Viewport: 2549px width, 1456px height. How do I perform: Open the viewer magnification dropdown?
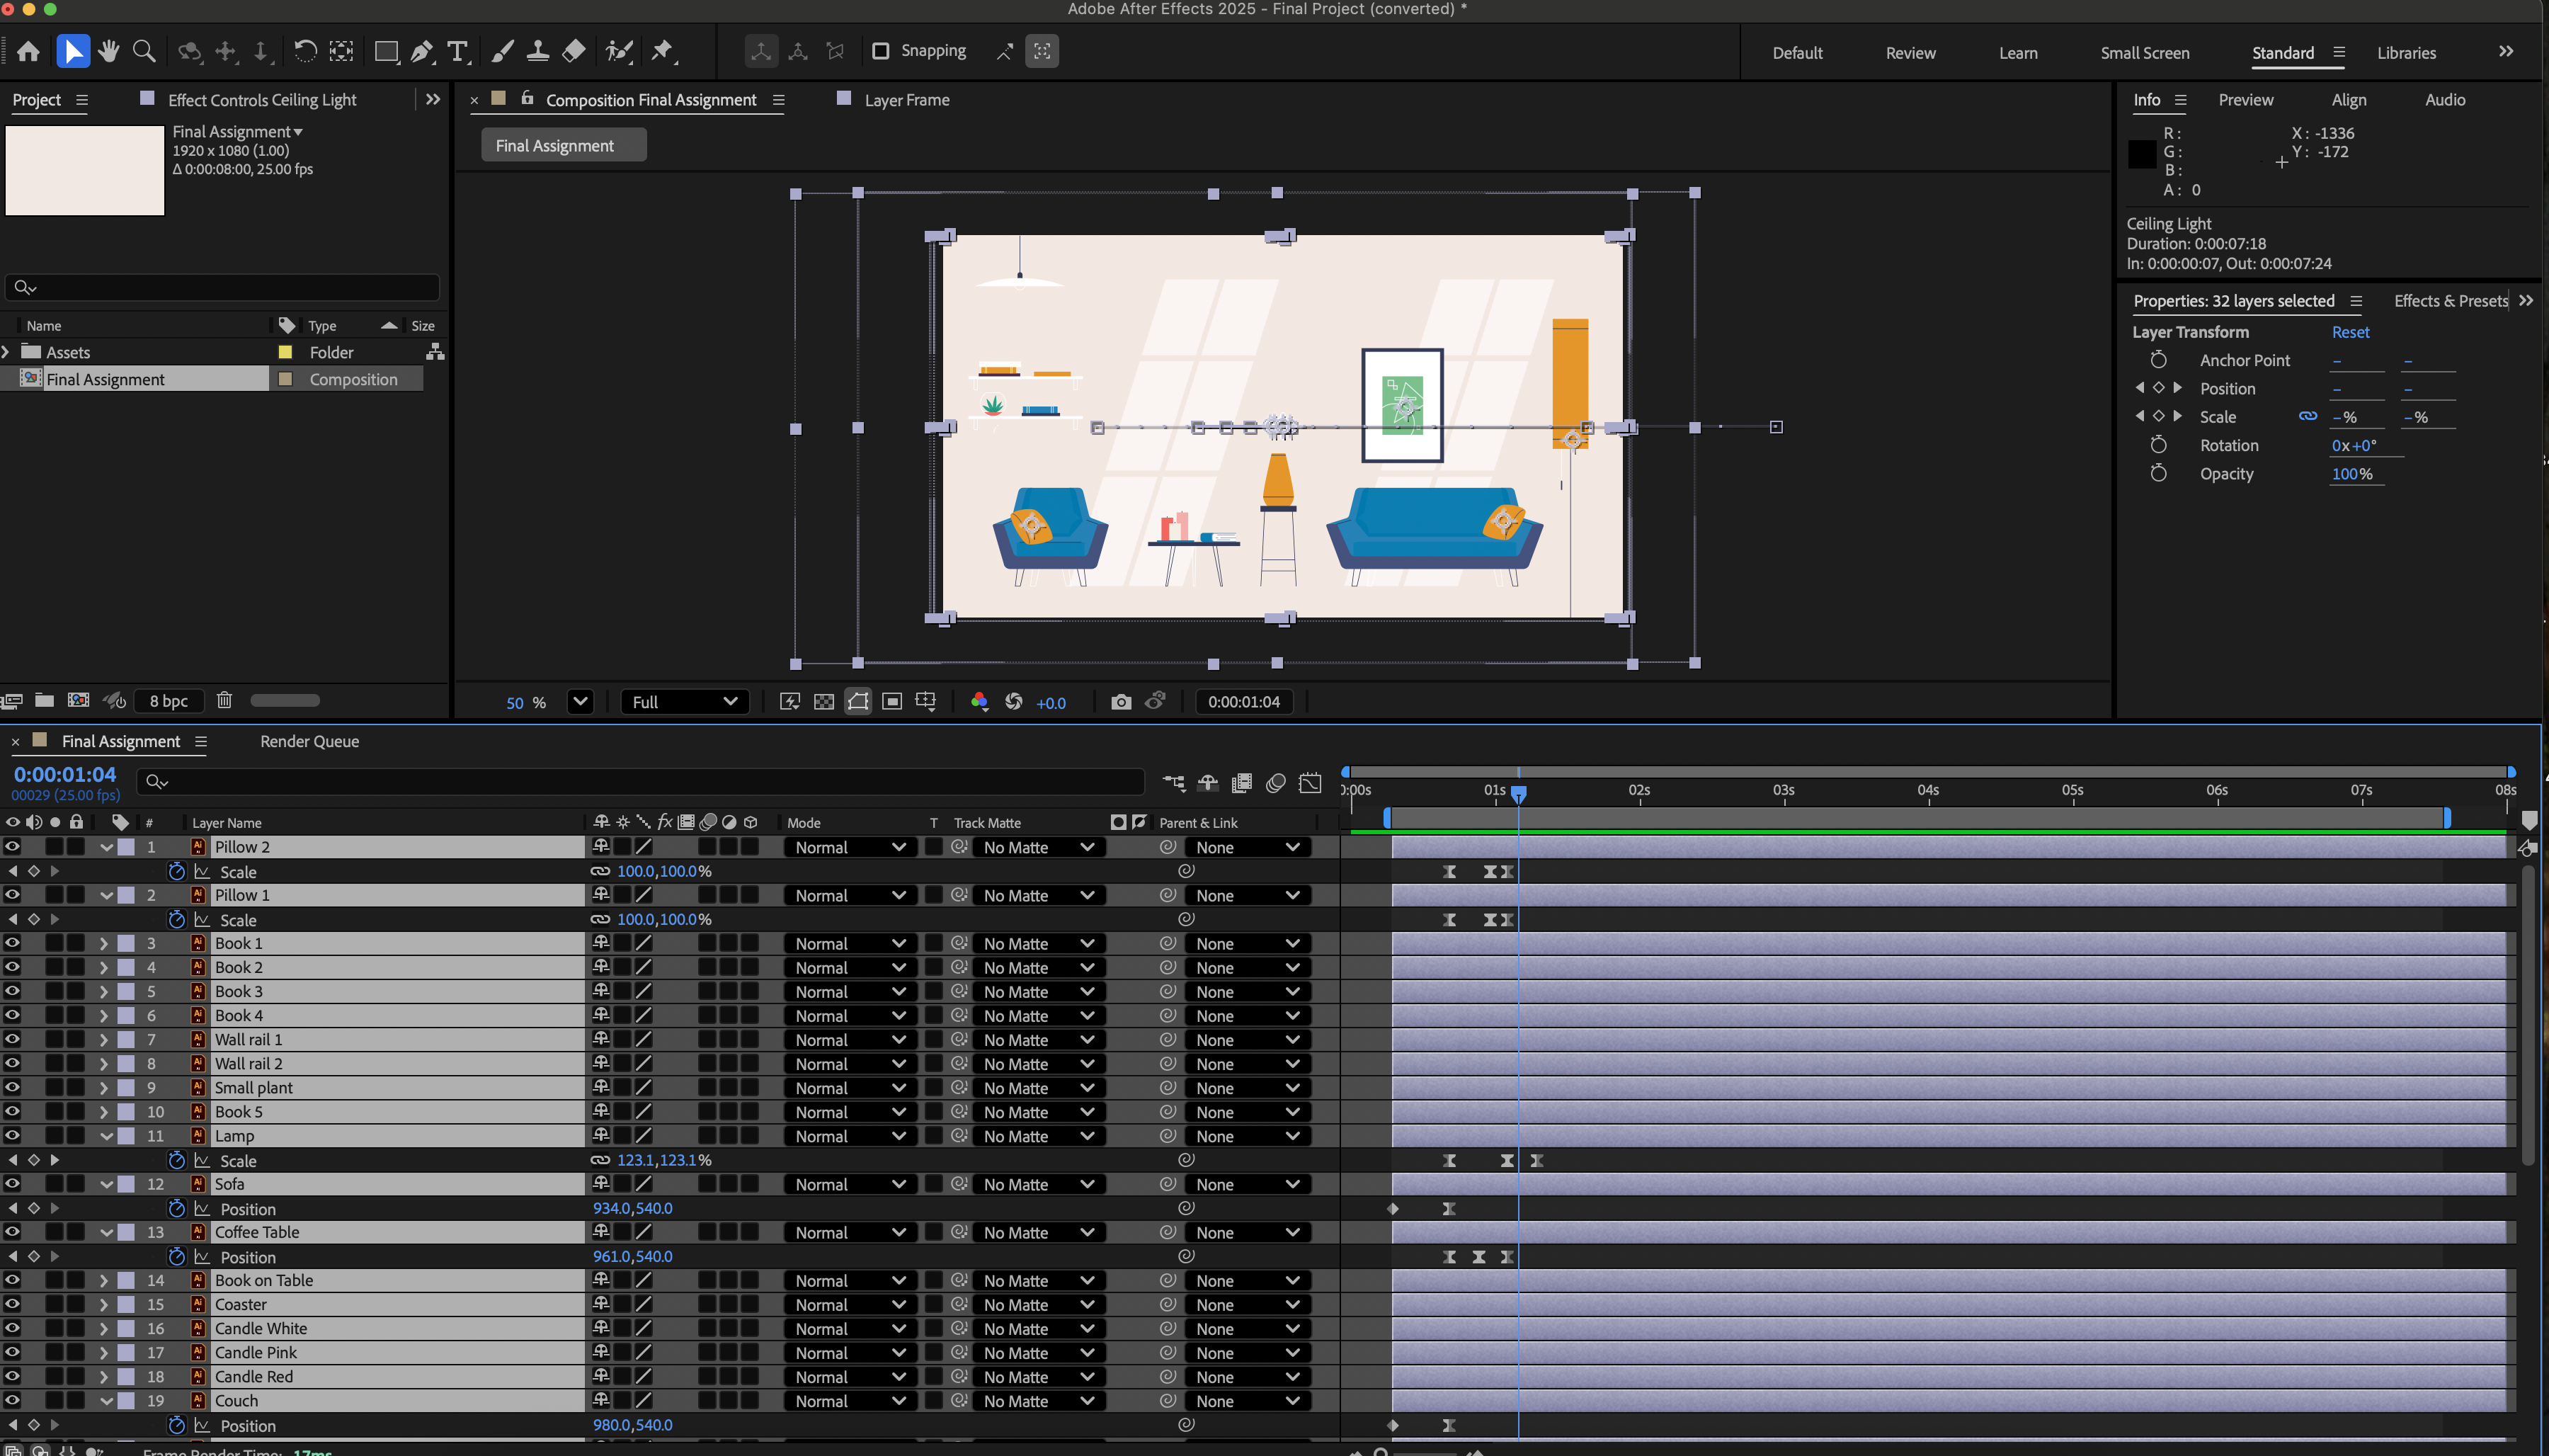(581, 702)
